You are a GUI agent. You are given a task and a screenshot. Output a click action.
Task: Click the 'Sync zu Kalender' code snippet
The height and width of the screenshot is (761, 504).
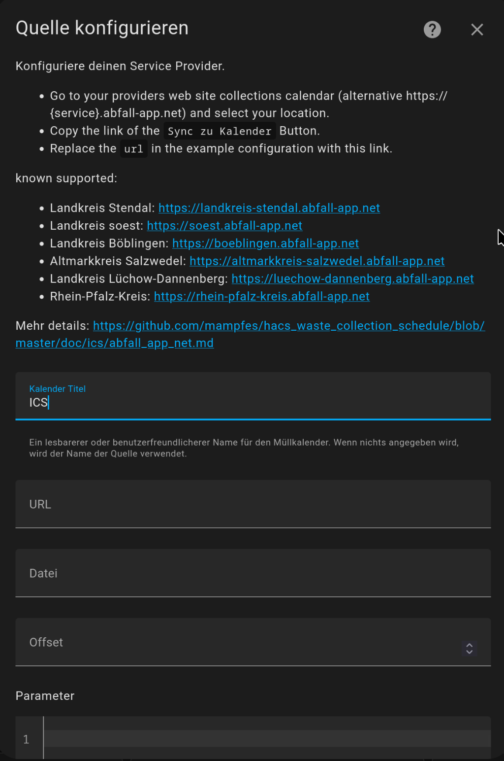pyautogui.click(x=220, y=132)
